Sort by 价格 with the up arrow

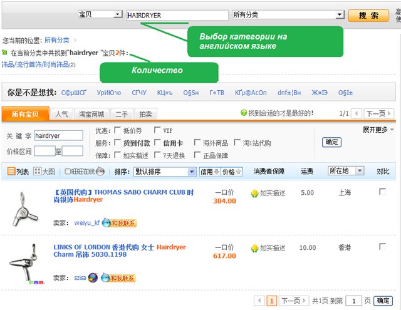(x=232, y=172)
